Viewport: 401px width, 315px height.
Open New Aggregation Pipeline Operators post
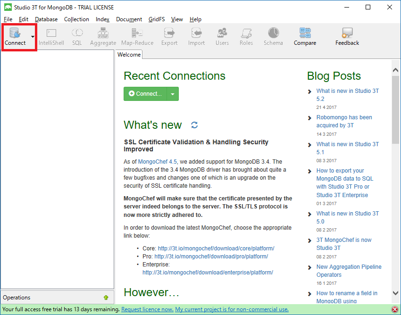pyautogui.click(x=349, y=271)
